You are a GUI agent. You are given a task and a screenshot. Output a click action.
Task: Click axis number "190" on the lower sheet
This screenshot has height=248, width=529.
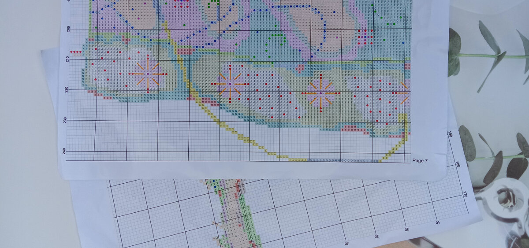450,134
